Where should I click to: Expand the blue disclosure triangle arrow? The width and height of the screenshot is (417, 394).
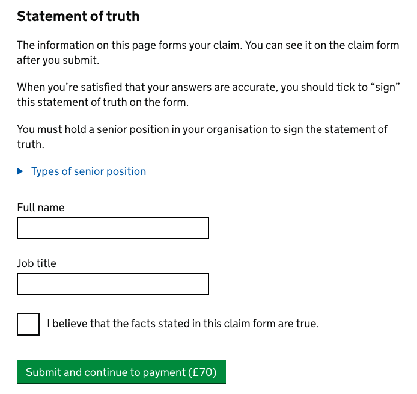[20, 171]
